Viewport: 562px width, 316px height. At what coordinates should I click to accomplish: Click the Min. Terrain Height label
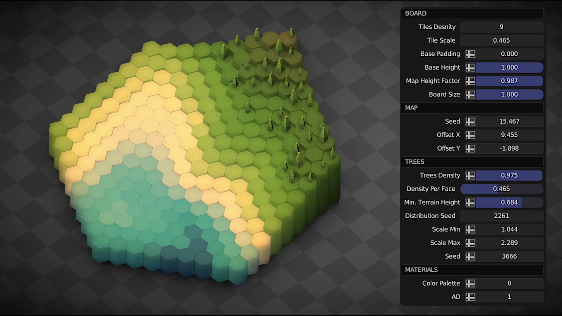[432, 202]
